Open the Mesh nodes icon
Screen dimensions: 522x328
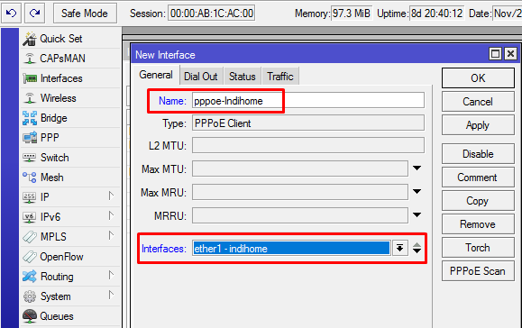point(29,177)
